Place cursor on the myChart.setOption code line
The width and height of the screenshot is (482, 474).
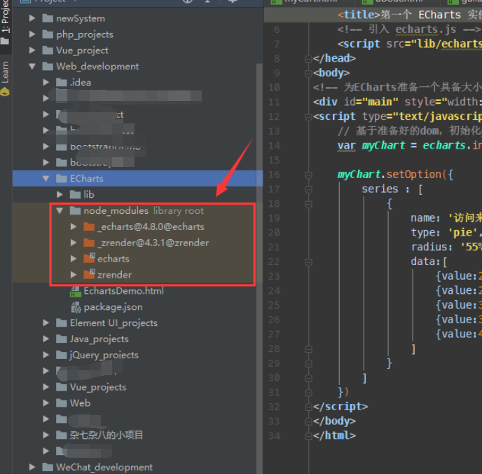click(x=395, y=175)
